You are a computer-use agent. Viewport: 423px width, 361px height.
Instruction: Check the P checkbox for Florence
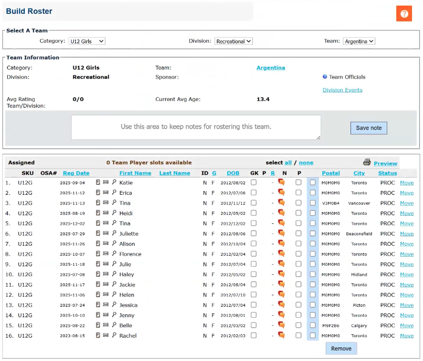tap(299, 254)
